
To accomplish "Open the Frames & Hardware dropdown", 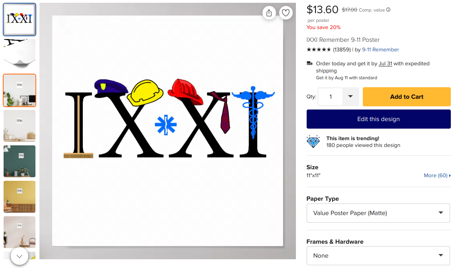I will [378, 256].
